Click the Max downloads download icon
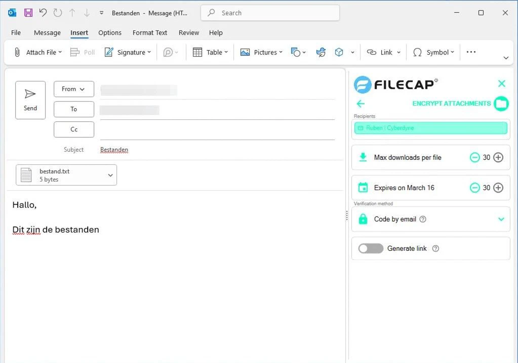The image size is (518, 363). coord(363,157)
